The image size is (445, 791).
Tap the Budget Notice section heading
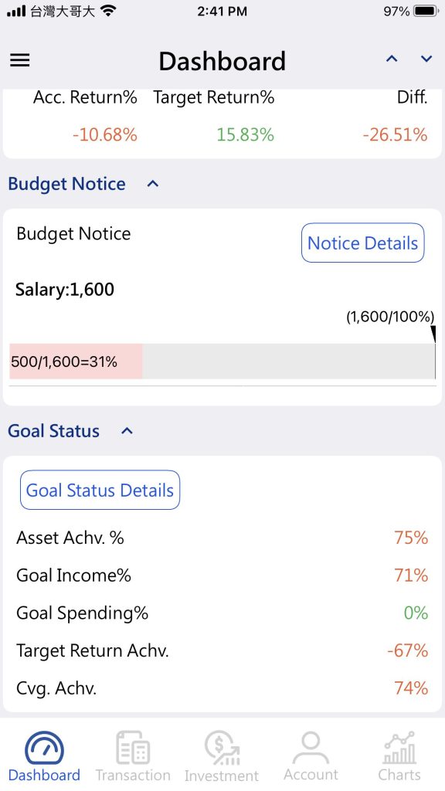pyautogui.click(x=66, y=184)
